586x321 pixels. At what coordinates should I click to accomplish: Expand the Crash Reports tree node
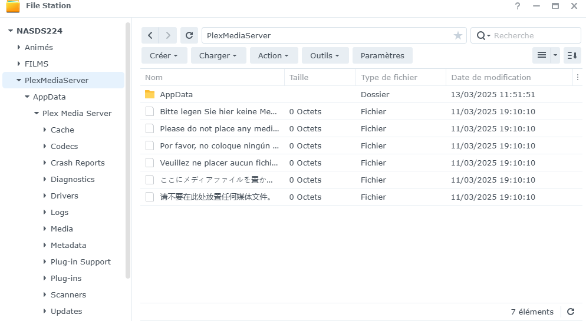click(45, 163)
